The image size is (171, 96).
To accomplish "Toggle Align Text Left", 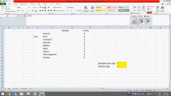I will point(40,11).
